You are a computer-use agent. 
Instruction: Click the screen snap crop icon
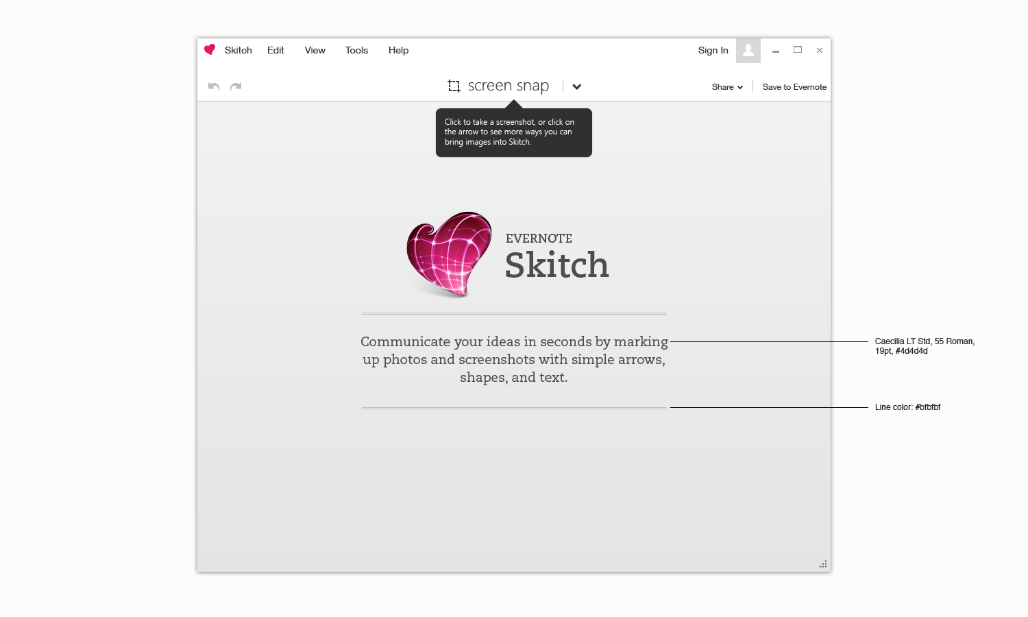pyautogui.click(x=454, y=86)
